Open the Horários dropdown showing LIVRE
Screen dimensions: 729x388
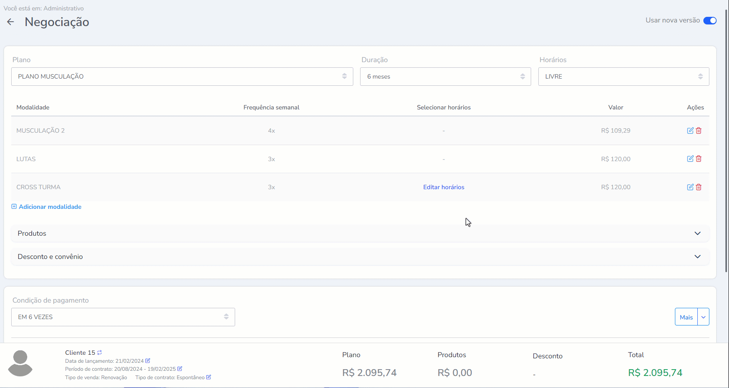point(623,77)
